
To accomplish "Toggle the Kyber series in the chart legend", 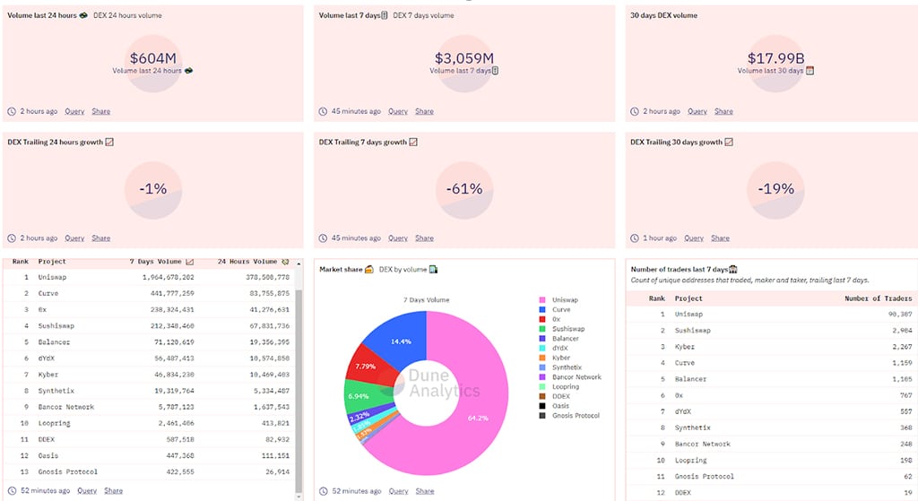I will pyautogui.click(x=554, y=358).
